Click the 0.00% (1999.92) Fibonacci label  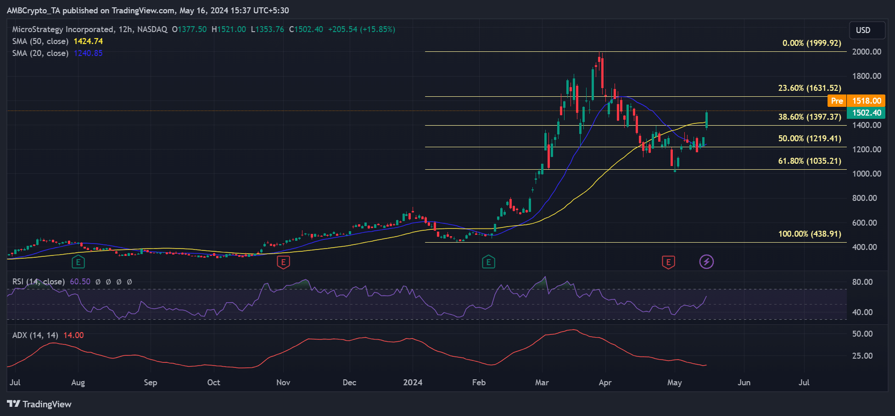pyautogui.click(x=812, y=43)
